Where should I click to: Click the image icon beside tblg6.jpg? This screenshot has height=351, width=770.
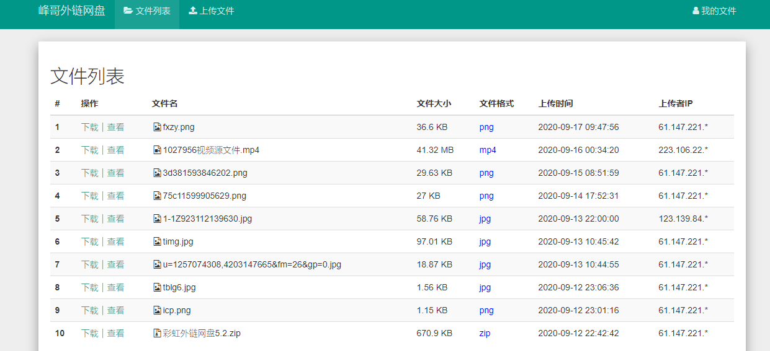pos(157,287)
